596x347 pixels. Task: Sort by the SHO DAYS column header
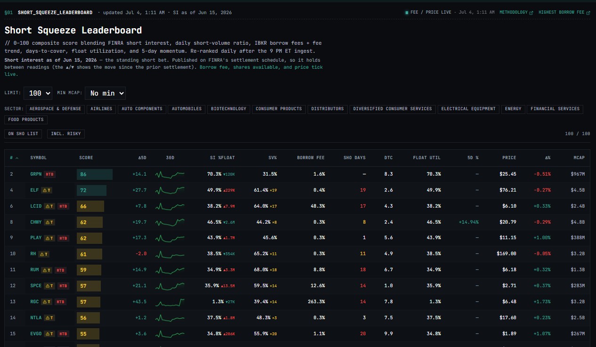point(355,158)
